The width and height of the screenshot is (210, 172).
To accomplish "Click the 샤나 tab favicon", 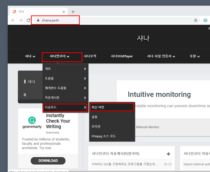I will [x=14, y=12].
